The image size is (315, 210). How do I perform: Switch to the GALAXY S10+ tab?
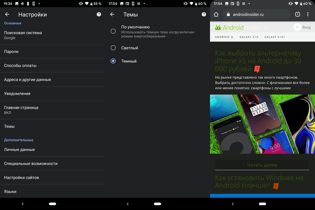[275, 37]
